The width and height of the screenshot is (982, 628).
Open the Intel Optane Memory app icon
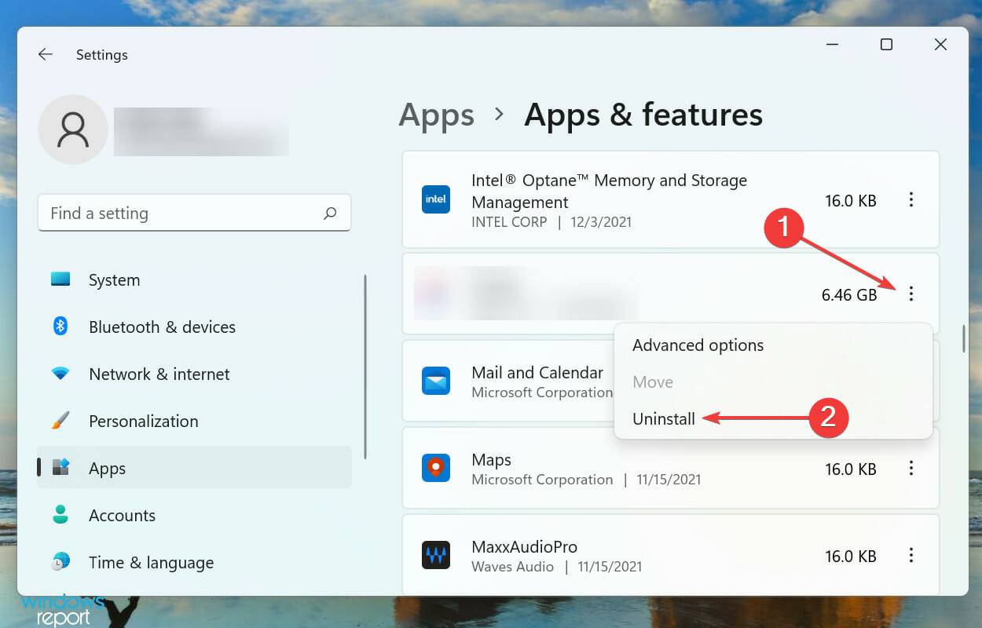coord(436,199)
